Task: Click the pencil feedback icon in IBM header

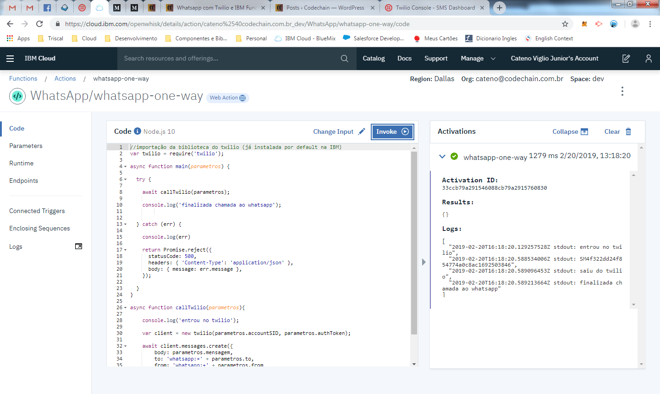Action: point(626,59)
